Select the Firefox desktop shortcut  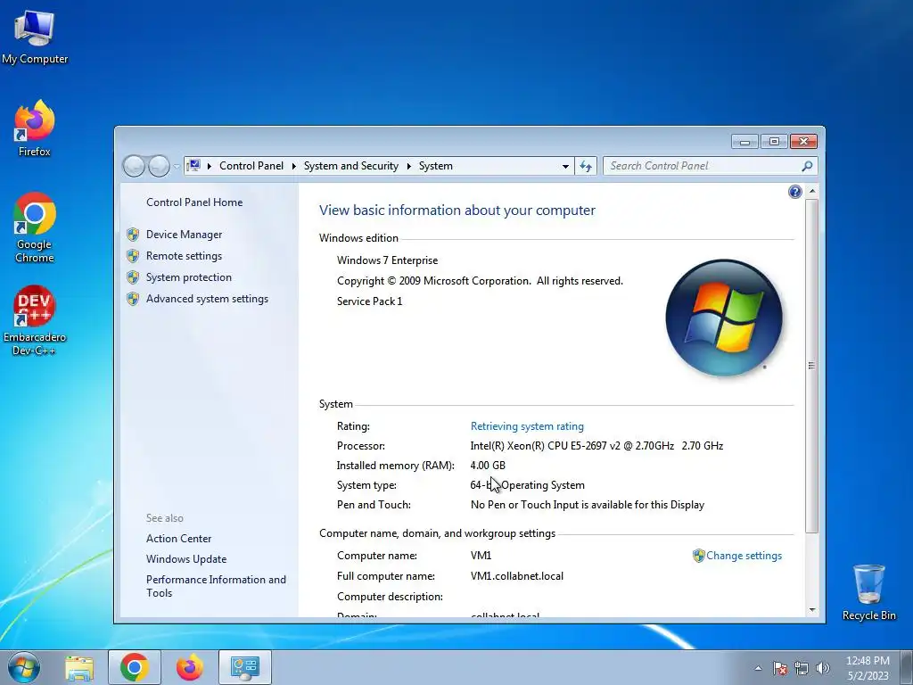coord(35,128)
